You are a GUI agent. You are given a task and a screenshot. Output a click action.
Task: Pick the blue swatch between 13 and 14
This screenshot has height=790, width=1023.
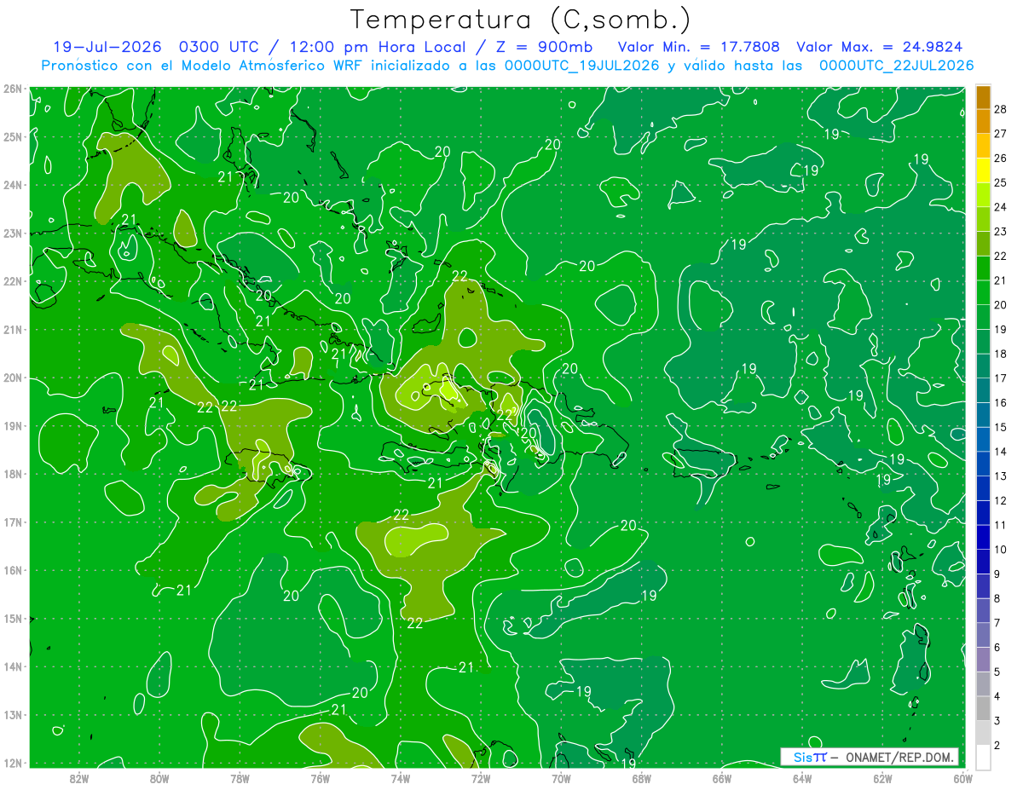click(x=983, y=464)
